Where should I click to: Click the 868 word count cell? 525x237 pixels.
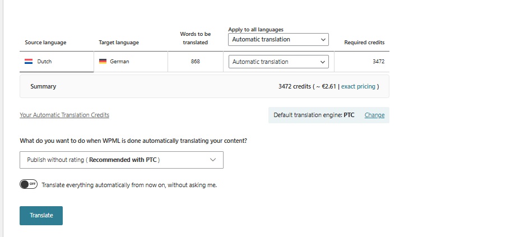[x=196, y=62]
